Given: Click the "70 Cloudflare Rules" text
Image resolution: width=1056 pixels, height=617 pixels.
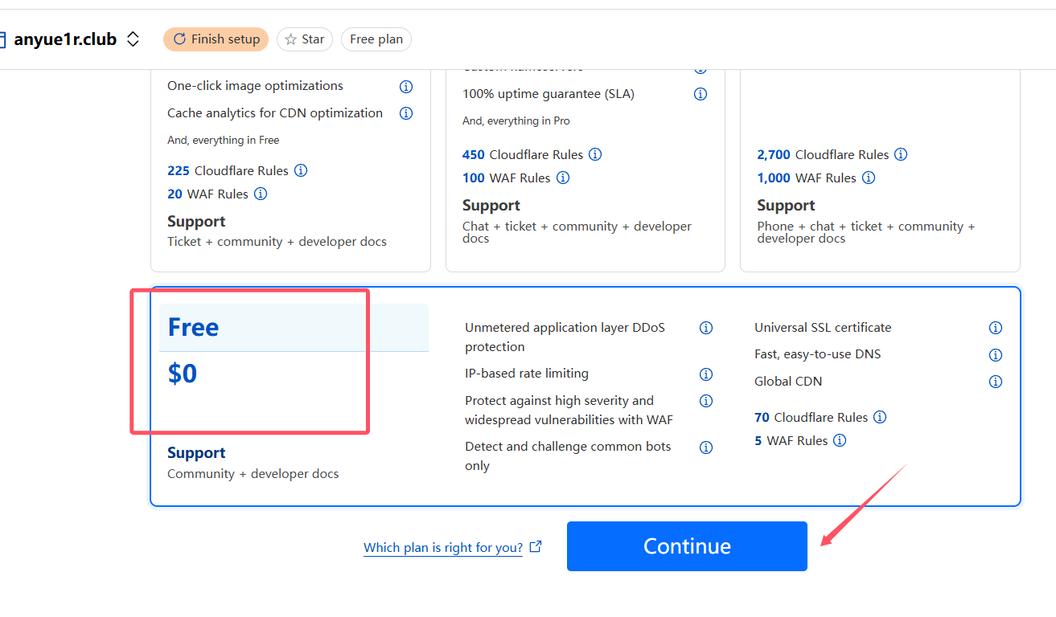Looking at the screenshot, I should tap(811, 417).
